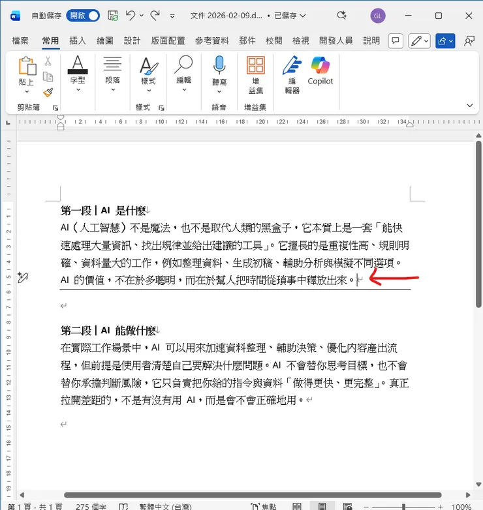Click the scroll down arrow

pyautogui.click(x=478, y=485)
